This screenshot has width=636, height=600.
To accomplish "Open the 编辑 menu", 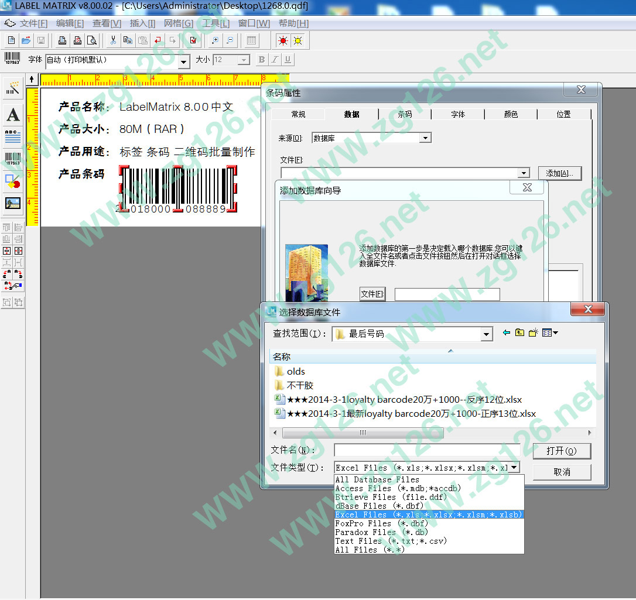I will coord(70,23).
